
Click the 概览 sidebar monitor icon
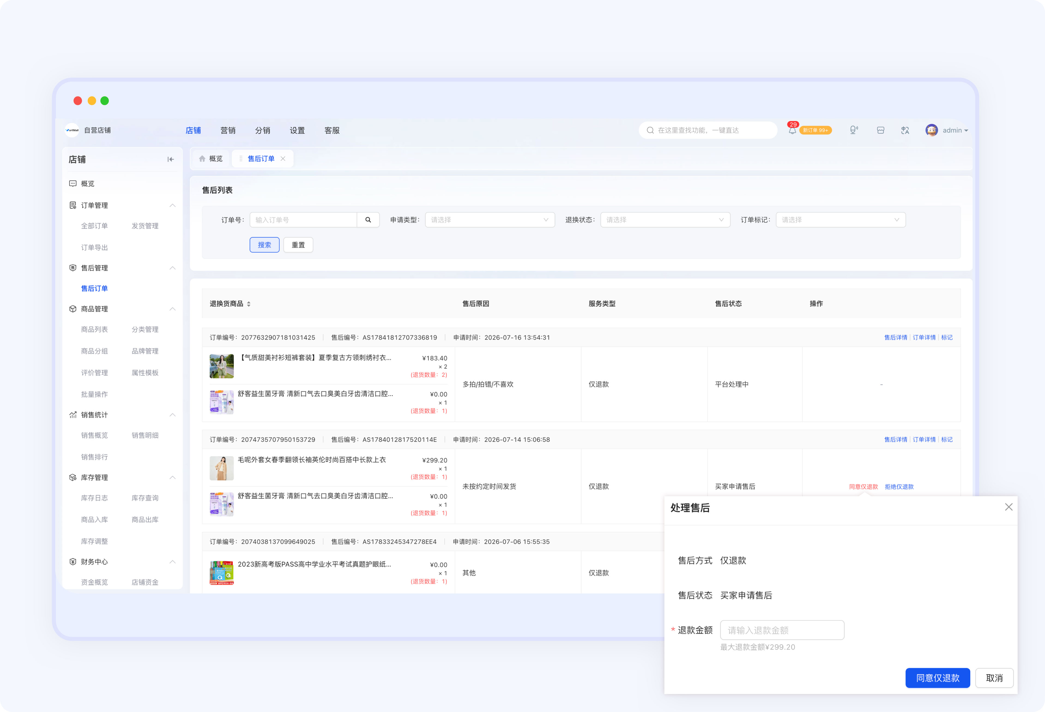pyautogui.click(x=73, y=184)
